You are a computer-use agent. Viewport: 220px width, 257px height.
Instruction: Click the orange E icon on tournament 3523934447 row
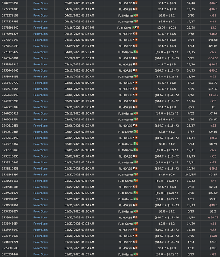click(x=137, y=254)
